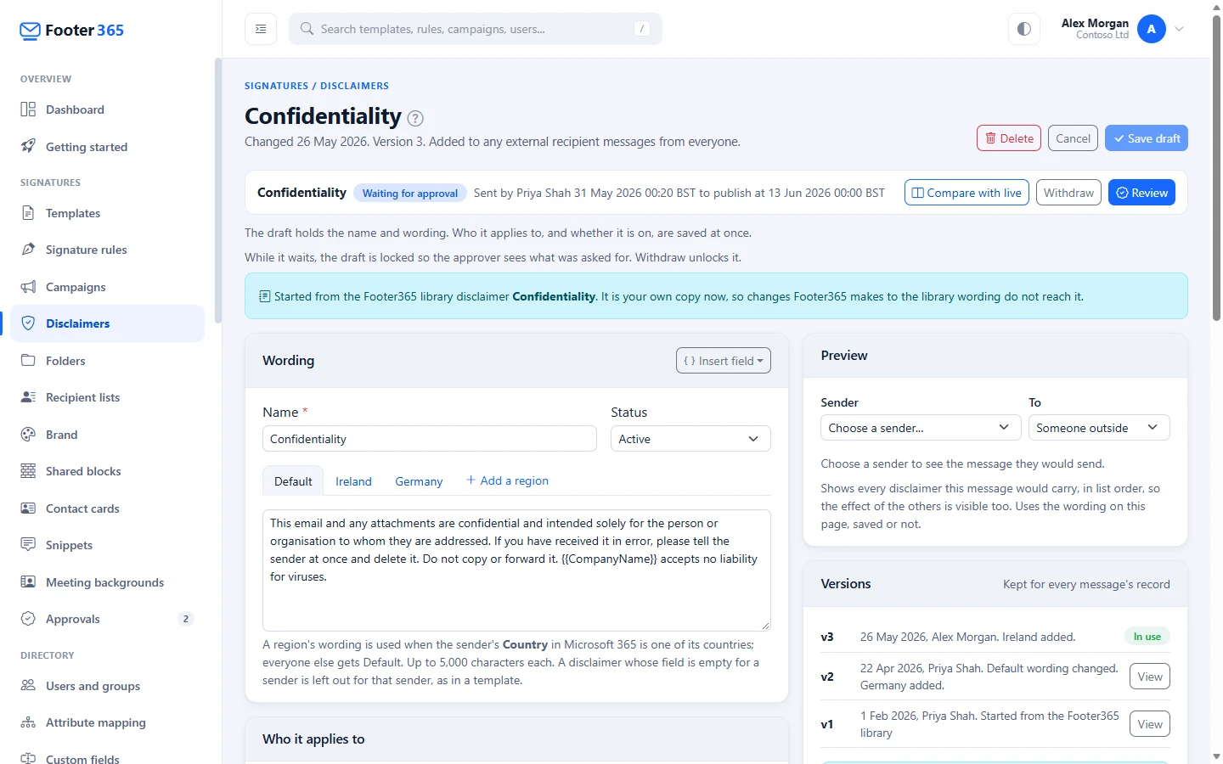Open the To dropdown Someone outside
The width and height of the screenshot is (1223, 764).
coord(1099,428)
